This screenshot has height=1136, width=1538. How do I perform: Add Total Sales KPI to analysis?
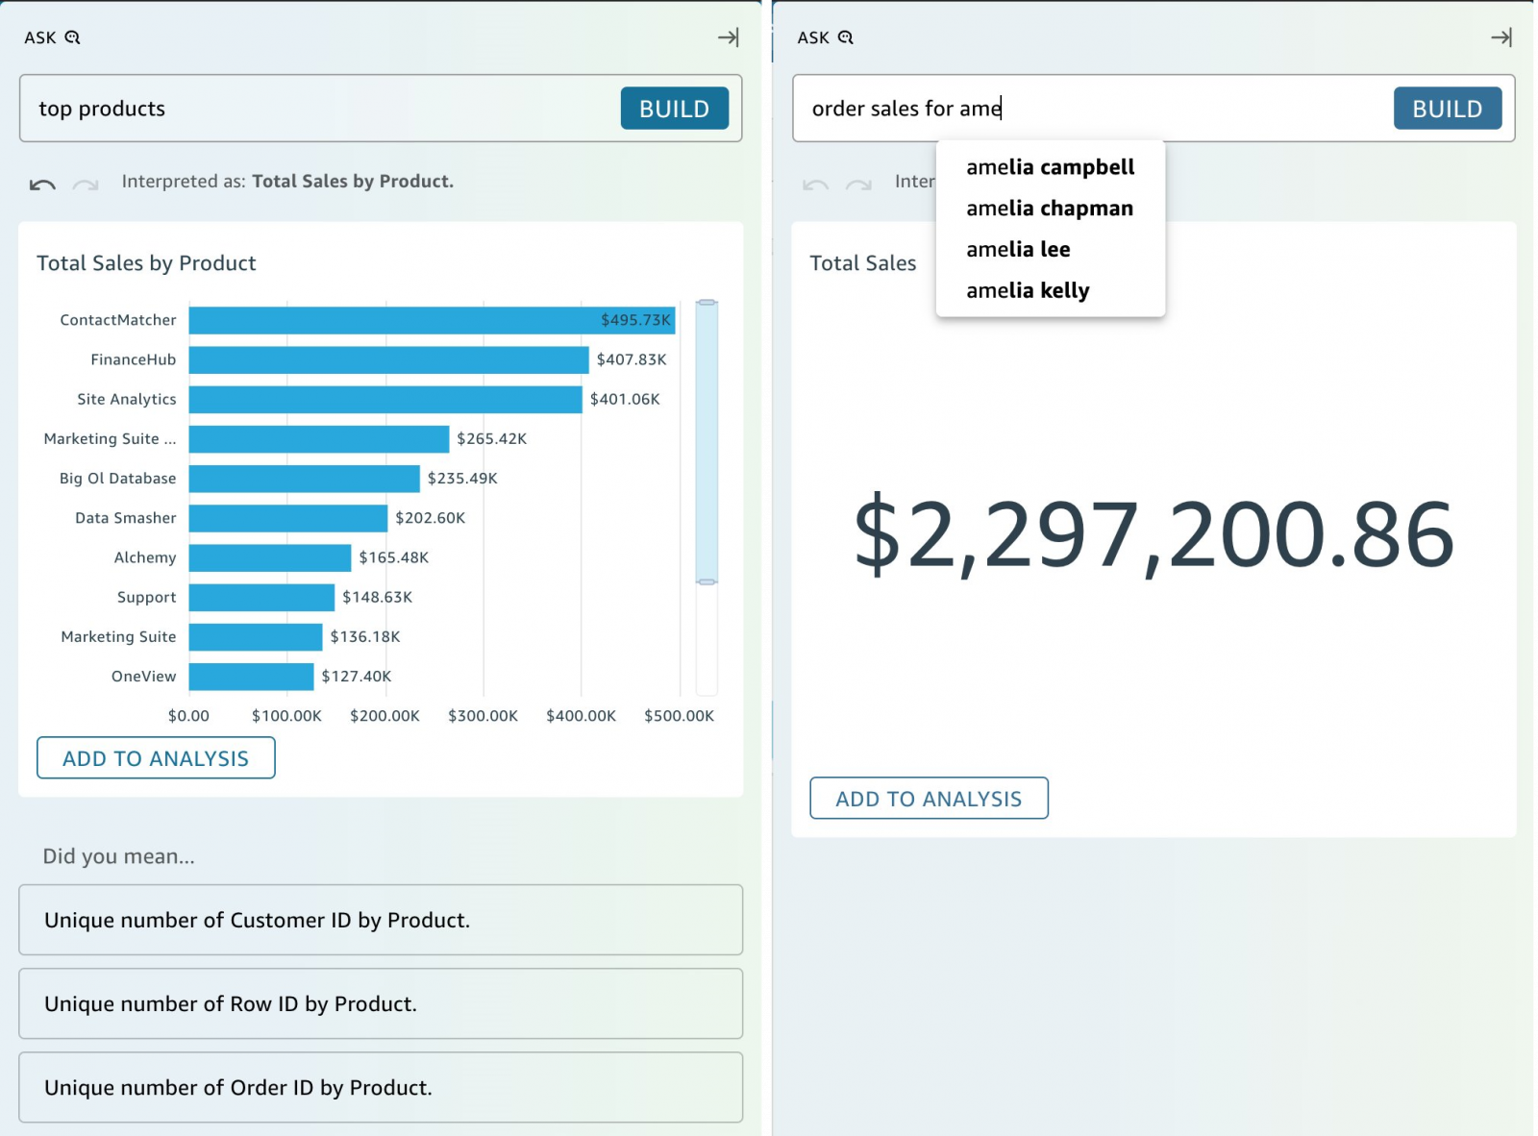pyautogui.click(x=929, y=799)
